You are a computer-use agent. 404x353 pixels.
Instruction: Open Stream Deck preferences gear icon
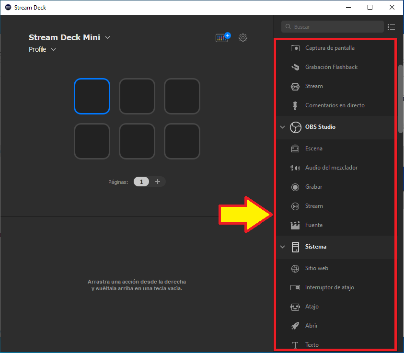coord(243,38)
